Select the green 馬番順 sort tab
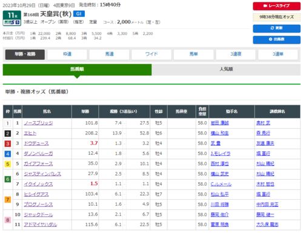 click(77, 70)
